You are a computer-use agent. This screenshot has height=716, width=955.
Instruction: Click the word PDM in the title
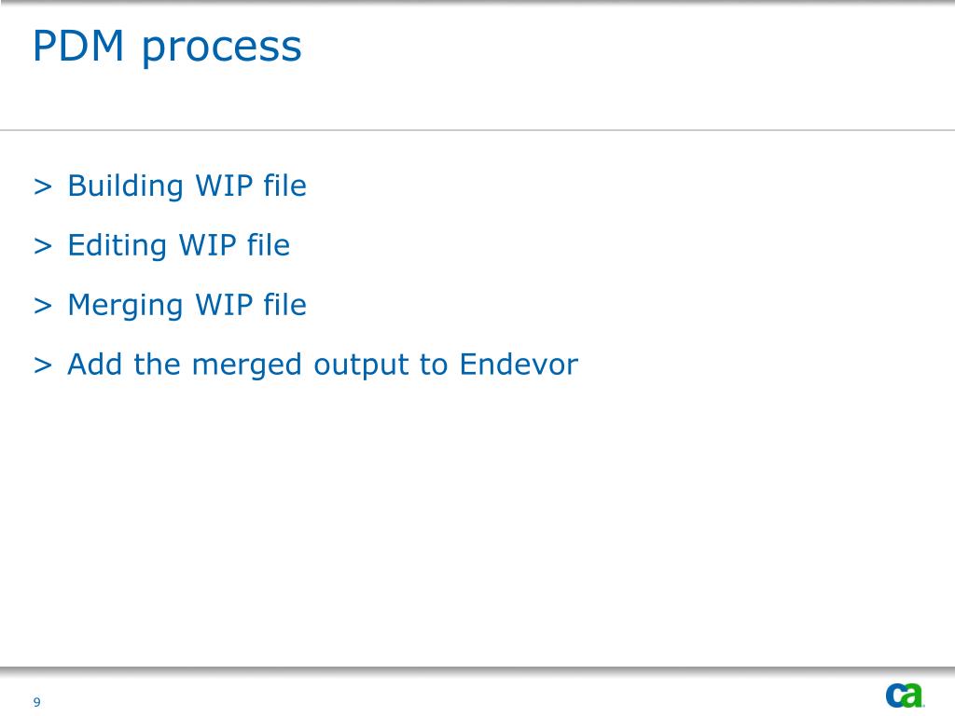[x=78, y=46]
